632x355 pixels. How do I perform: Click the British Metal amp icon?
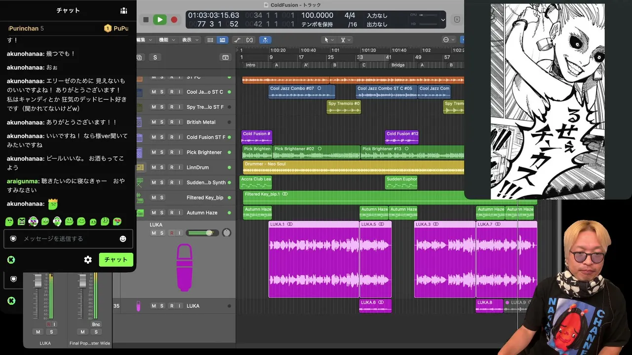[139, 122]
